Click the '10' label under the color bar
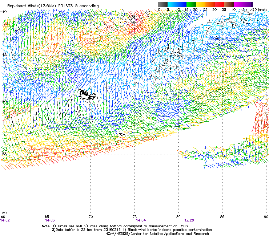 (178, 10)
